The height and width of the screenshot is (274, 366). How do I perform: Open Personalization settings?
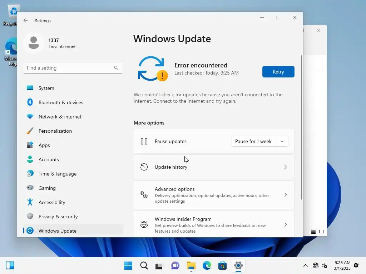click(73, 131)
